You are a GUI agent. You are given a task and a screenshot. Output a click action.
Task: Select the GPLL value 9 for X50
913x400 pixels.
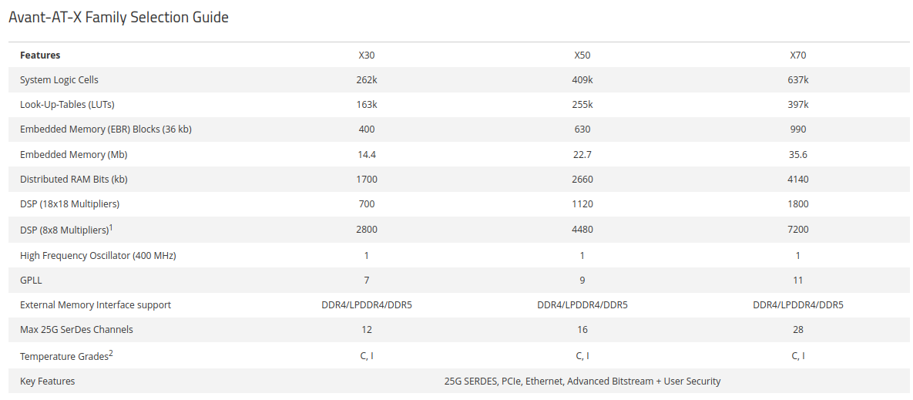pyautogui.click(x=582, y=280)
